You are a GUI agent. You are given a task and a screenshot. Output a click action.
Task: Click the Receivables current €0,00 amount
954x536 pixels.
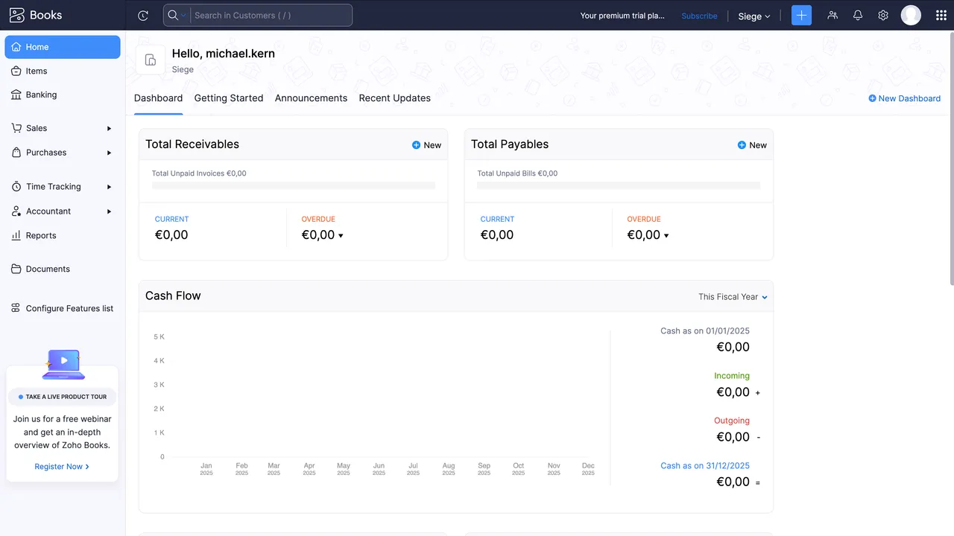[x=171, y=235]
